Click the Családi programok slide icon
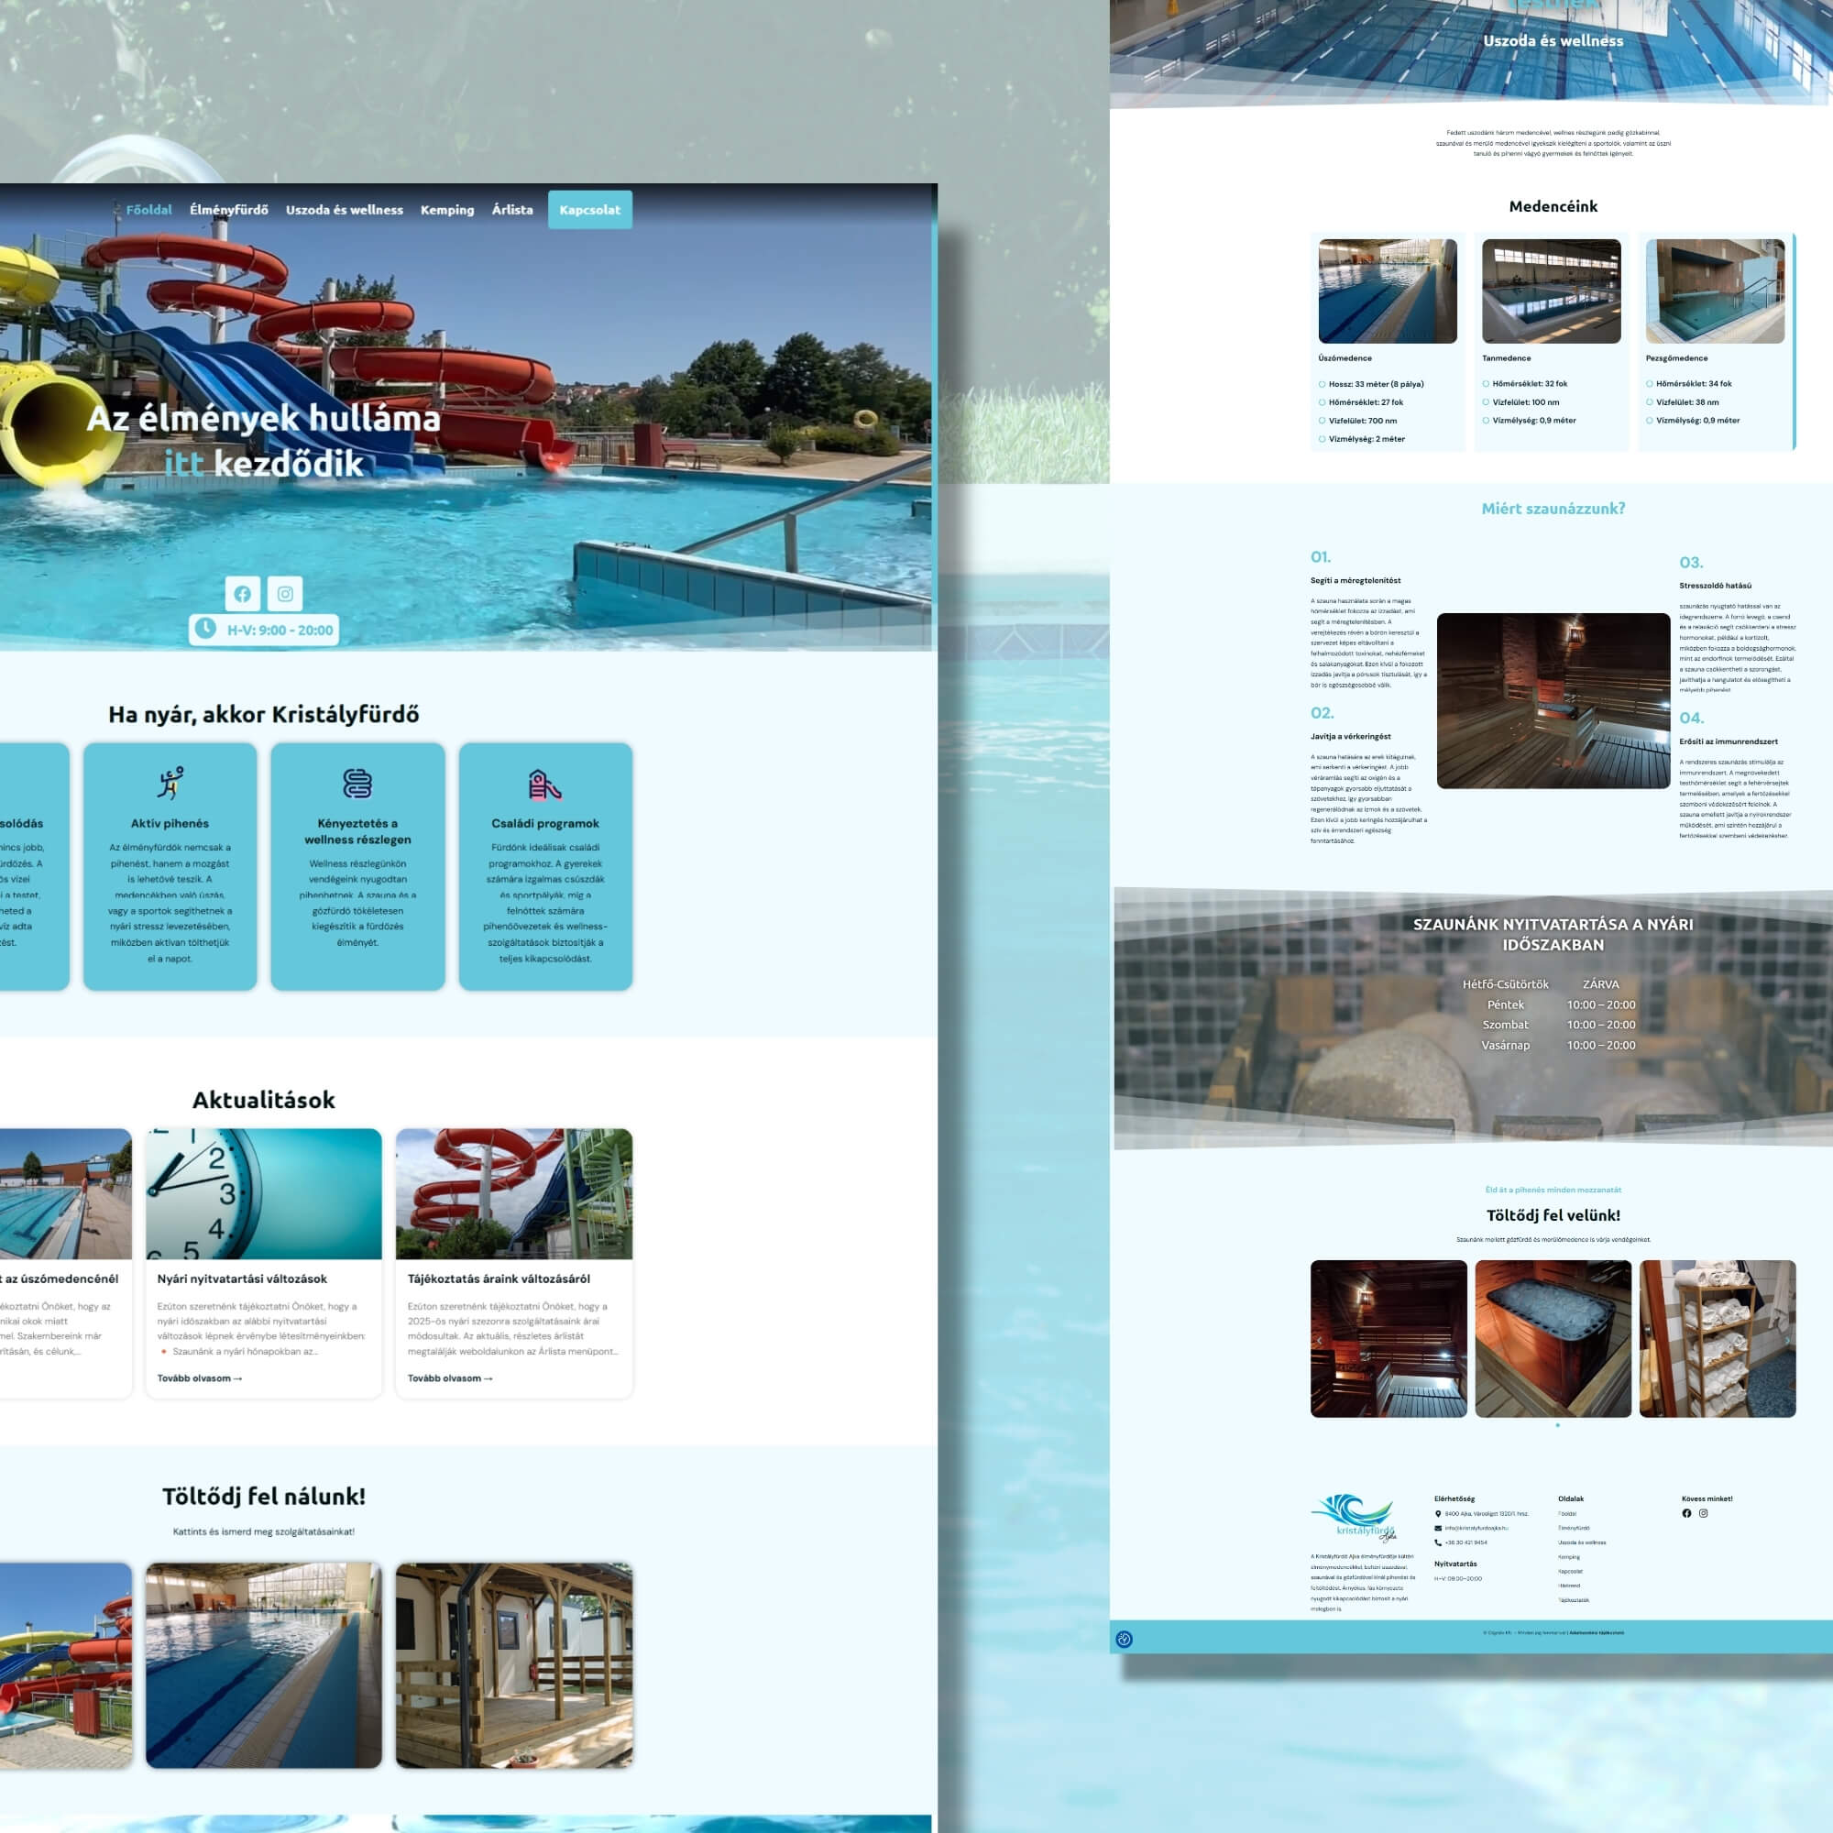 [x=544, y=784]
